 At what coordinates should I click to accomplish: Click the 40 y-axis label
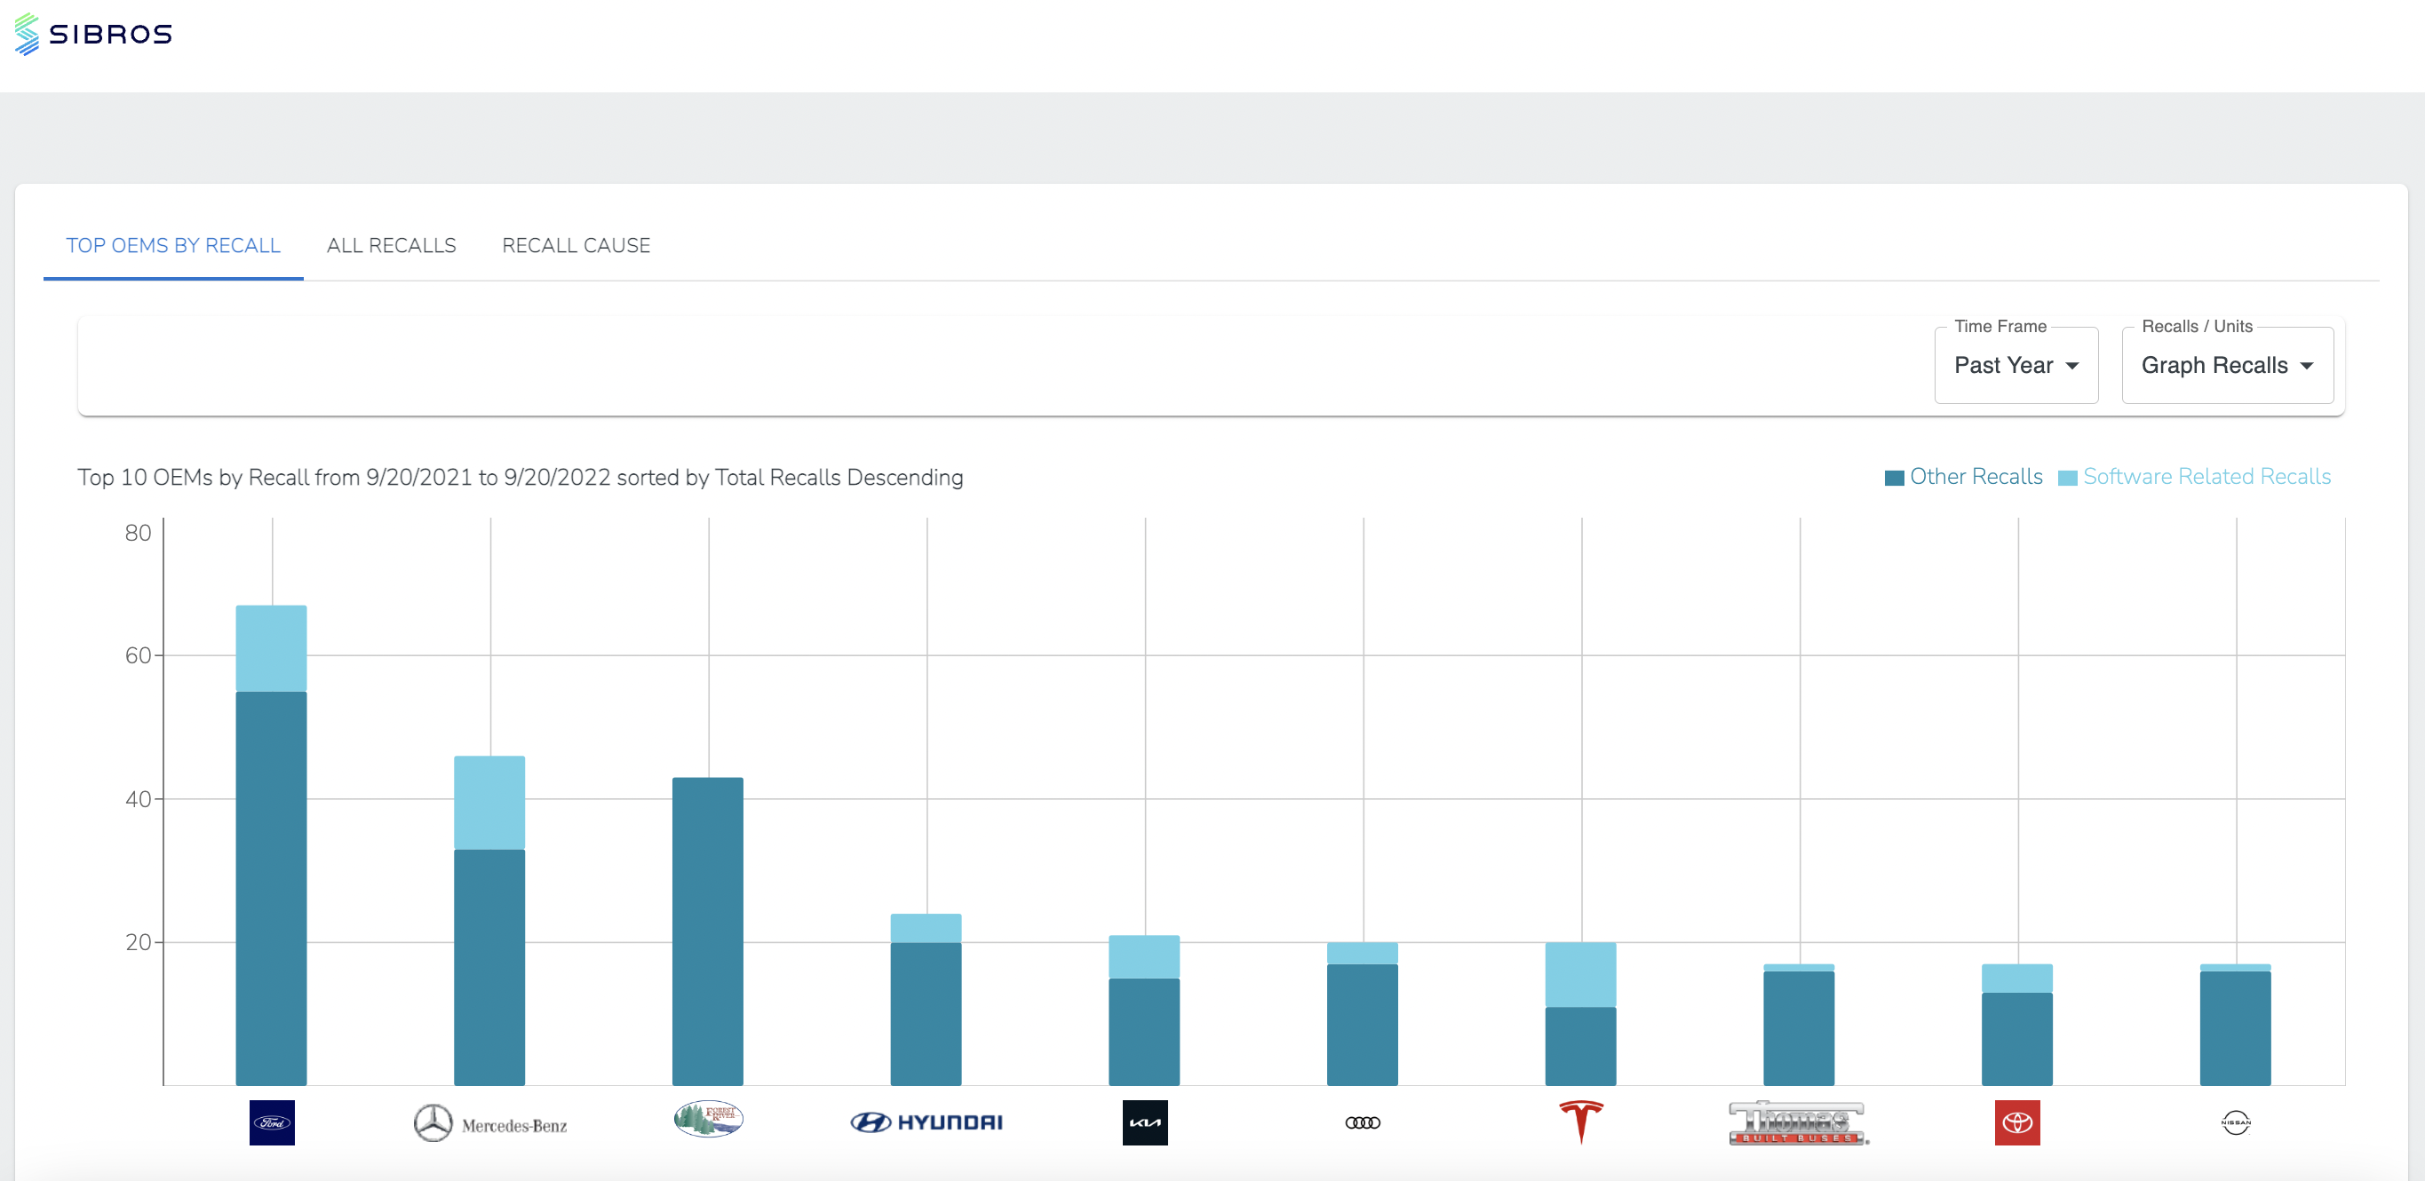(x=138, y=799)
